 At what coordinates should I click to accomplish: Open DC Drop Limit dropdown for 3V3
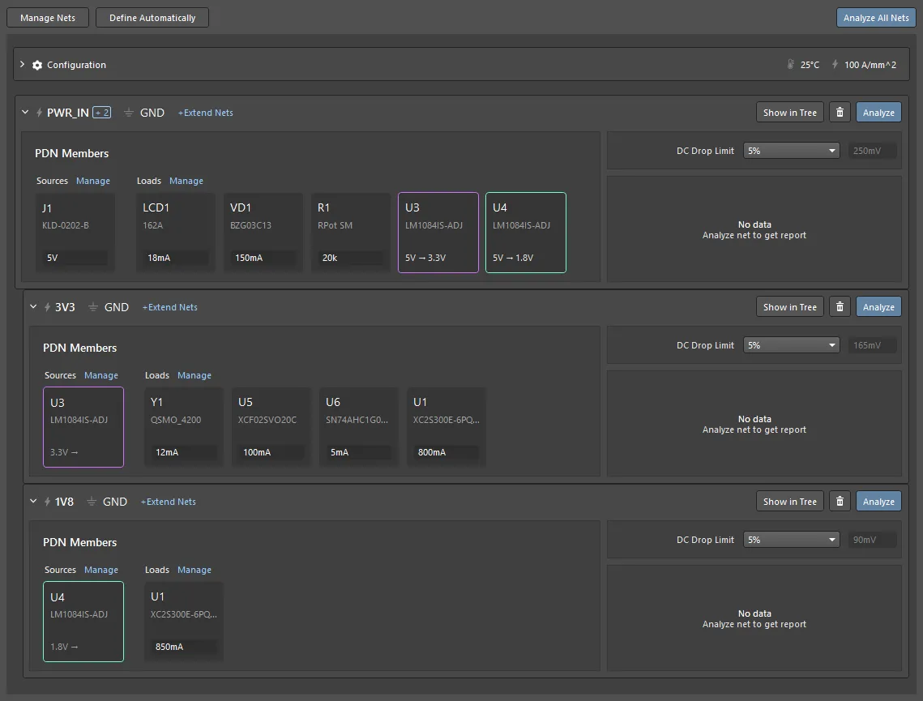click(x=792, y=345)
